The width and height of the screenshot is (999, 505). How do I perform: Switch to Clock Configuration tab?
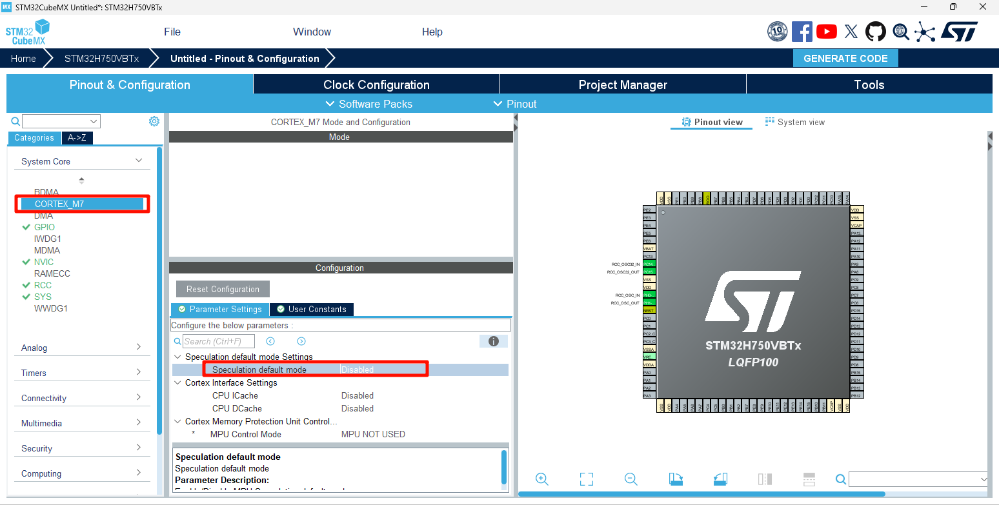pyautogui.click(x=376, y=84)
